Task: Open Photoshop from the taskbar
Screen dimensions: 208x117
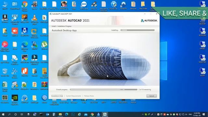Action: click(x=73, y=114)
